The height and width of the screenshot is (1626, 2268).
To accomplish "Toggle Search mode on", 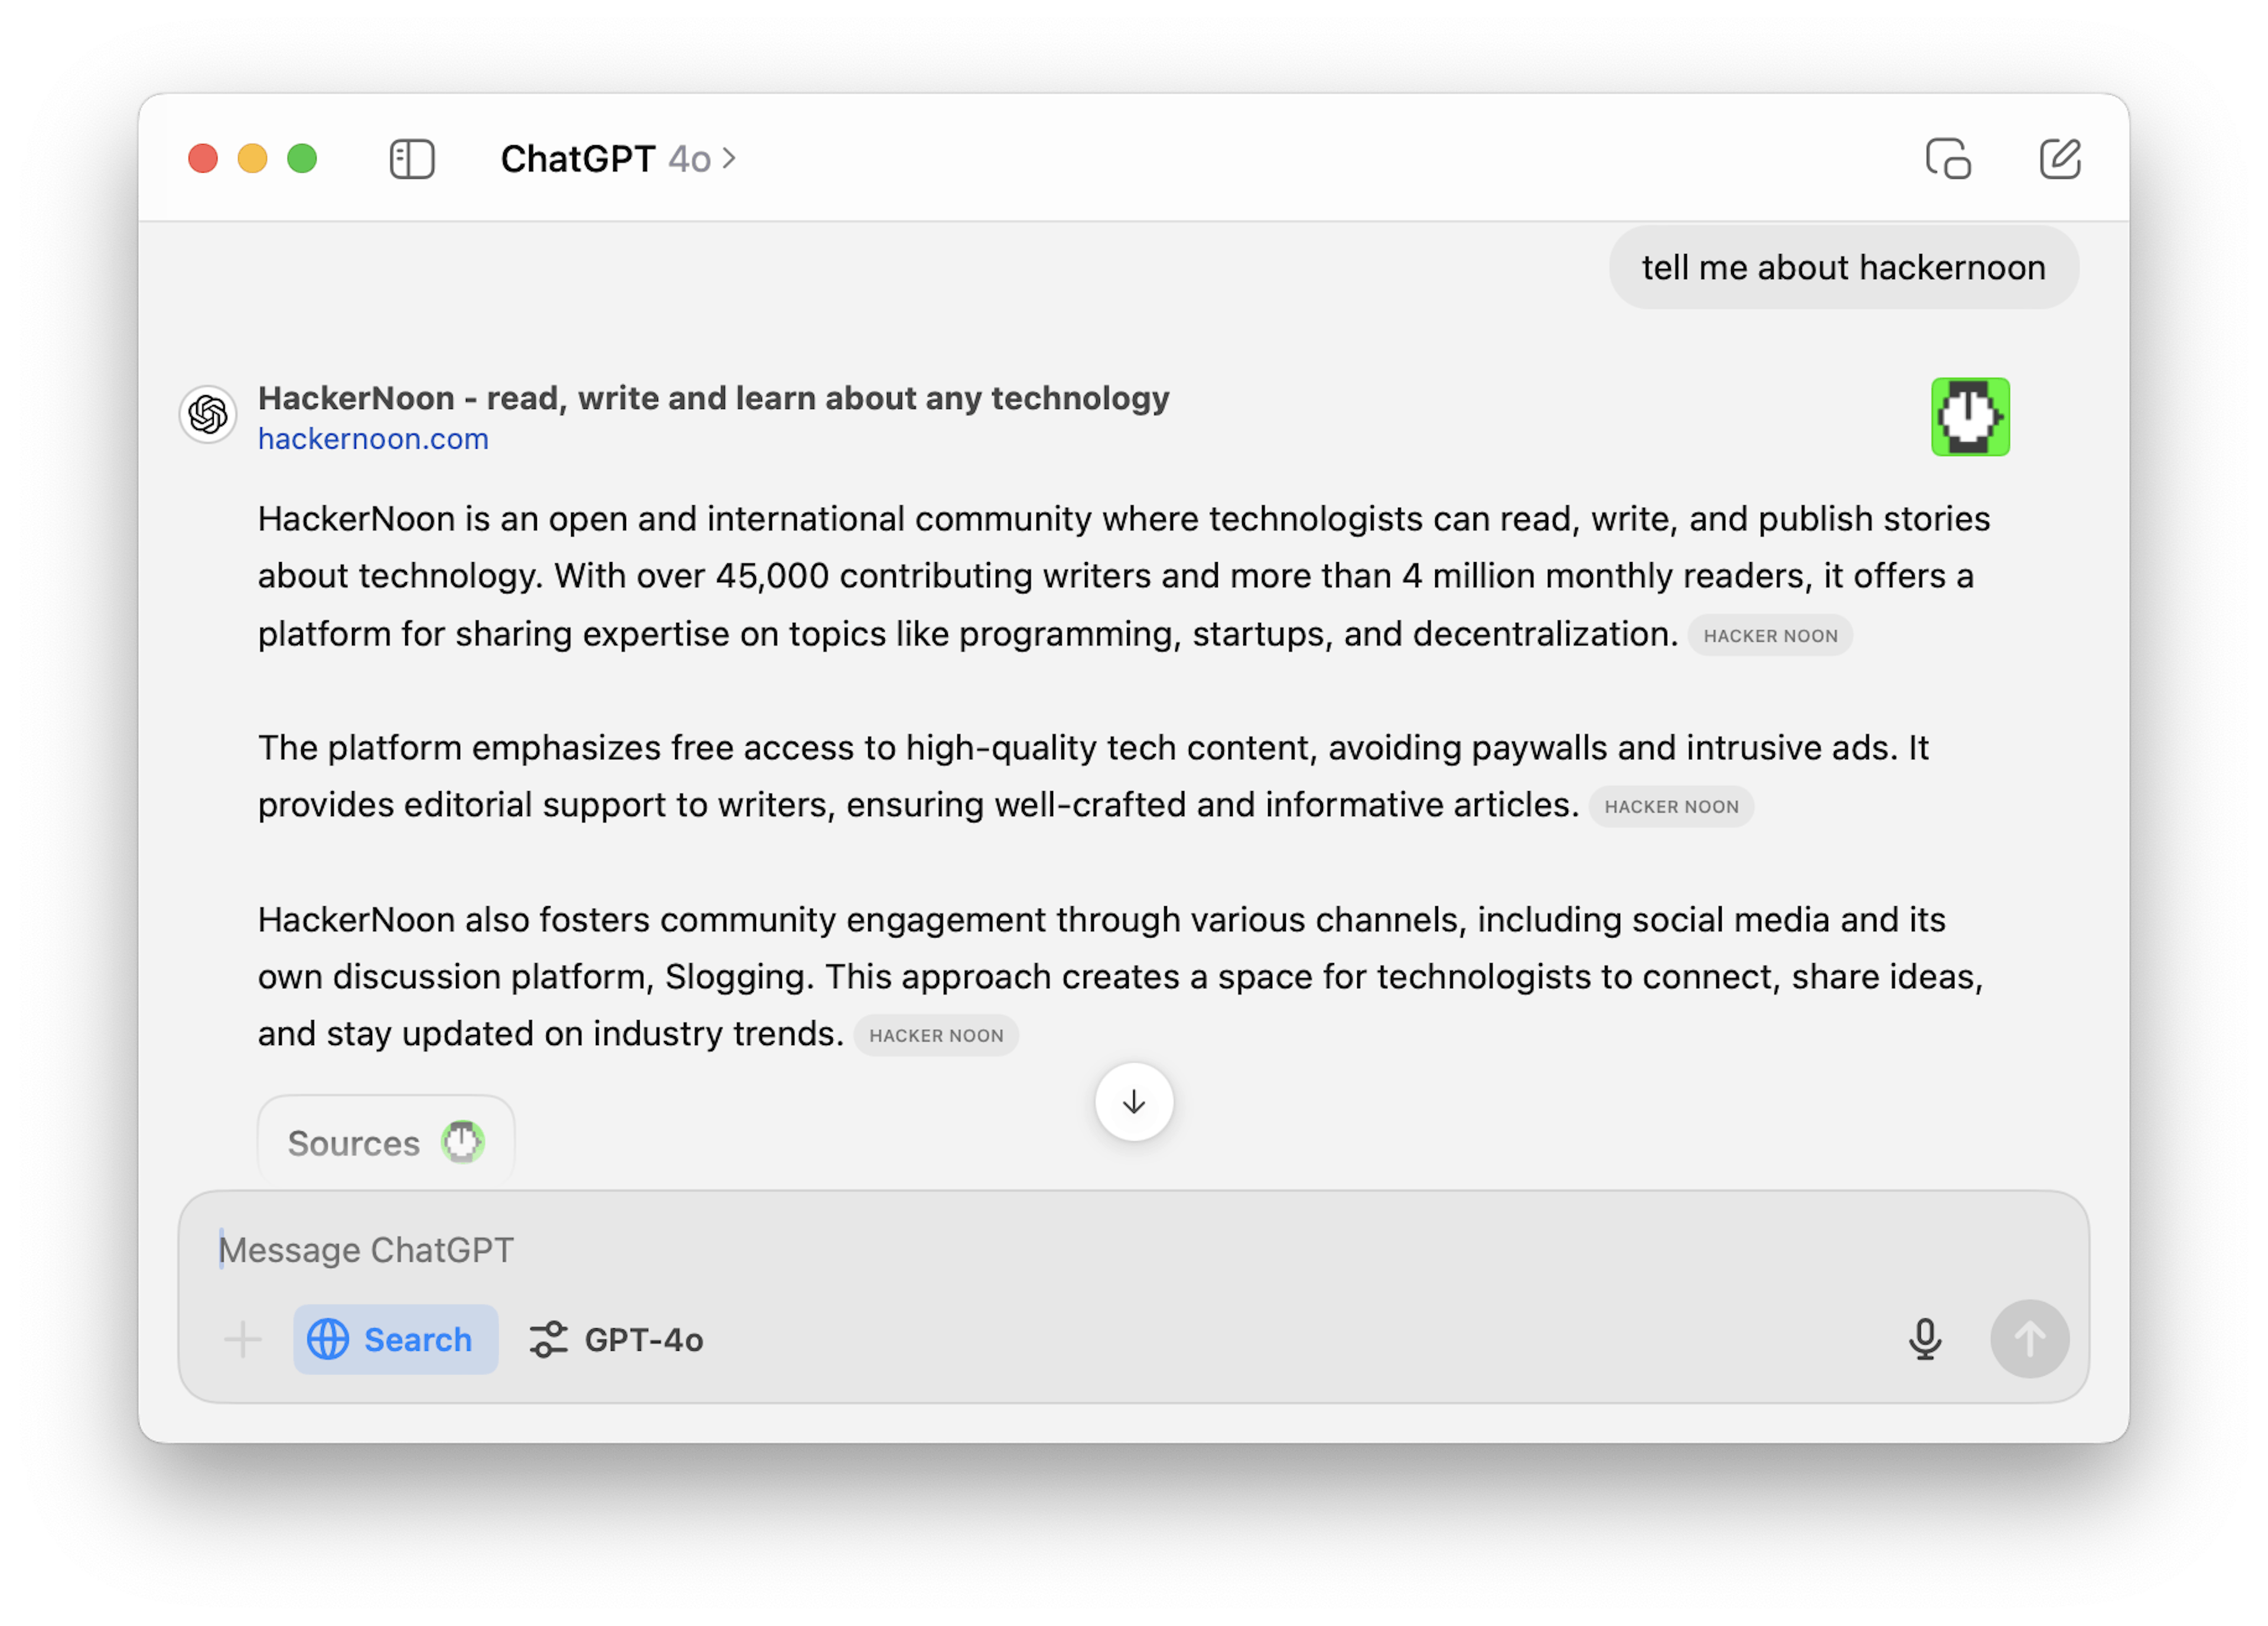I will (390, 1339).
